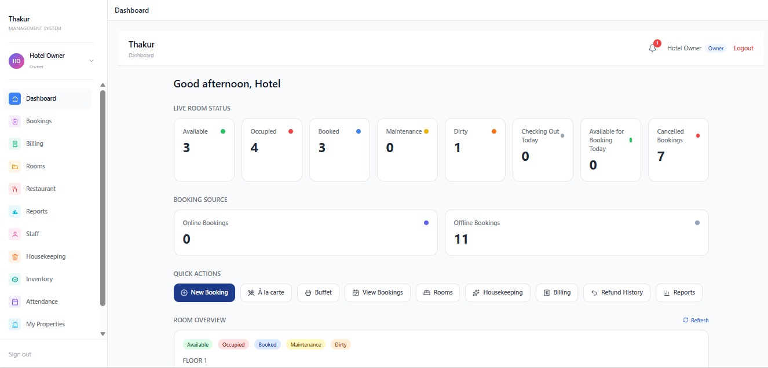Screen dimensions: 768x368
Task: Click the HO avatar circle
Action: click(x=17, y=61)
